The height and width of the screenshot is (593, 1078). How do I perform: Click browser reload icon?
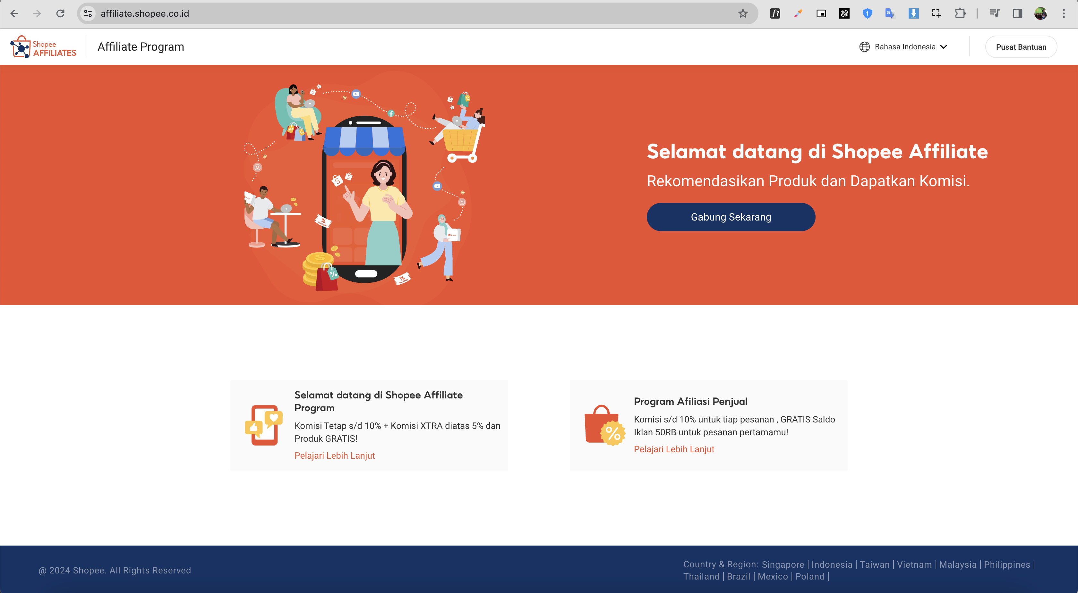point(60,13)
